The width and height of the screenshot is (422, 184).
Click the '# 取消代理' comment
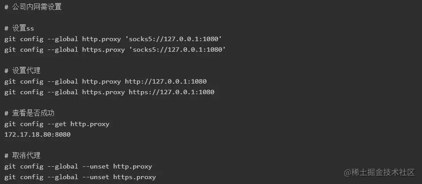[x=23, y=156]
